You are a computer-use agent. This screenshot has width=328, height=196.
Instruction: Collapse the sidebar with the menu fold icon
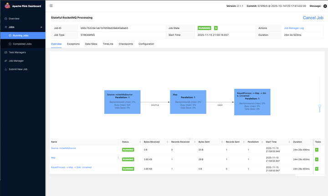pyautogui.click(x=51, y=5)
